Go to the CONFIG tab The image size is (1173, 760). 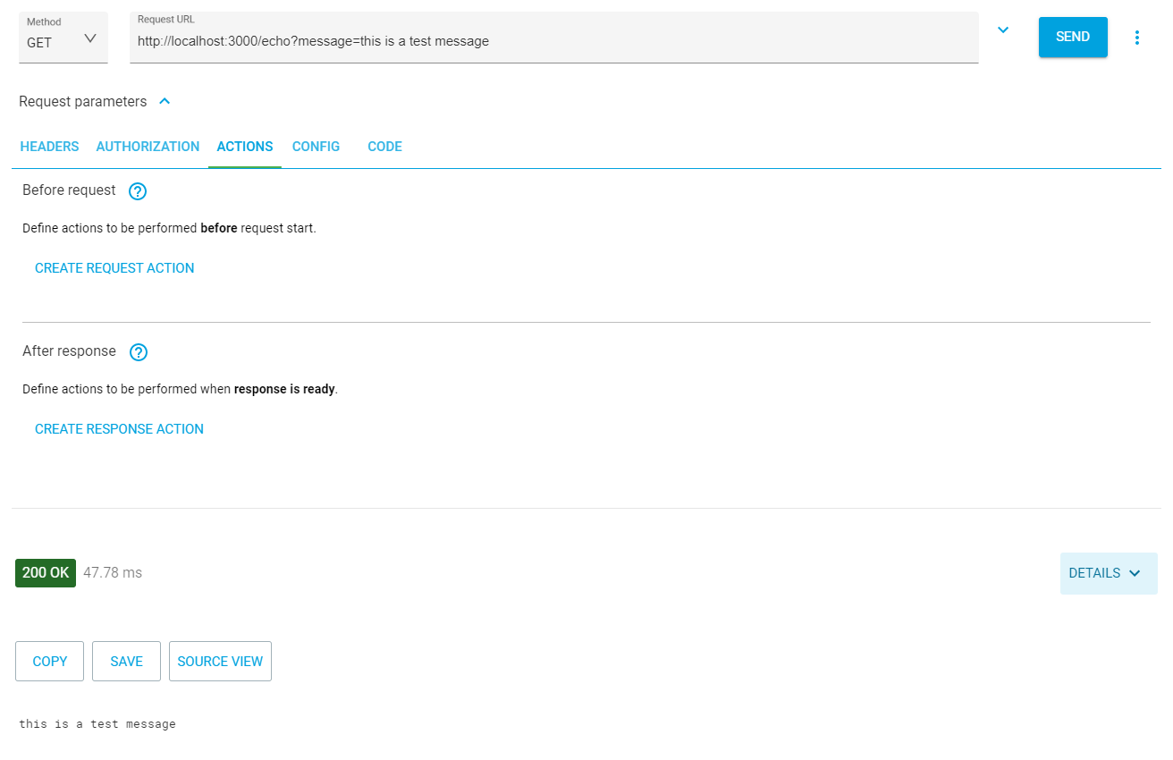point(316,147)
